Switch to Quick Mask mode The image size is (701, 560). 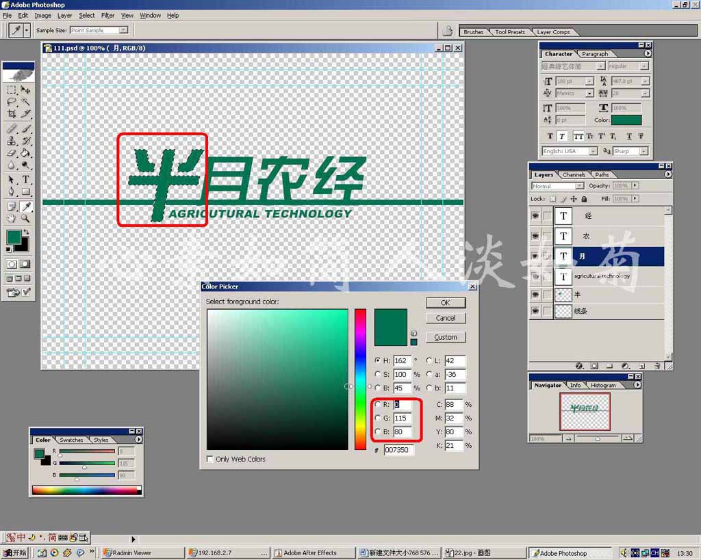coord(25,264)
